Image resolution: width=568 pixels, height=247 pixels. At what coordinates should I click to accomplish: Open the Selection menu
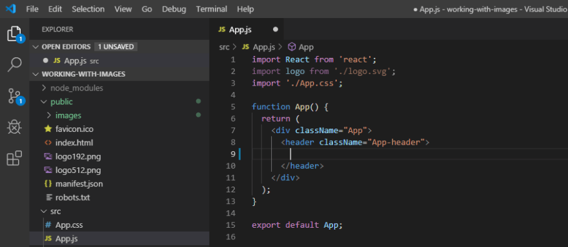[88, 9]
